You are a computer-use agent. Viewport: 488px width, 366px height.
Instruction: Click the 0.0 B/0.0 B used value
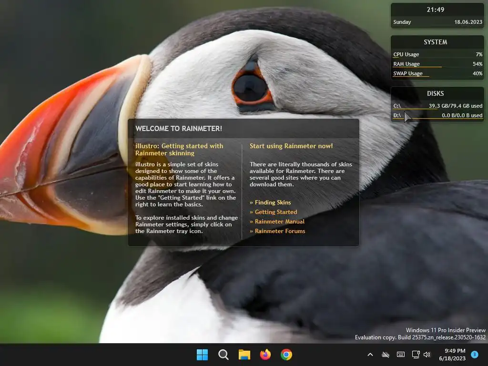click(462, 115)
